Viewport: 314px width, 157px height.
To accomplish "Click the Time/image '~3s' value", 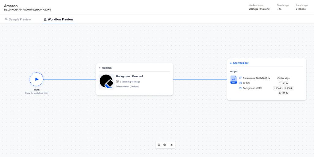I will (279, 9).
